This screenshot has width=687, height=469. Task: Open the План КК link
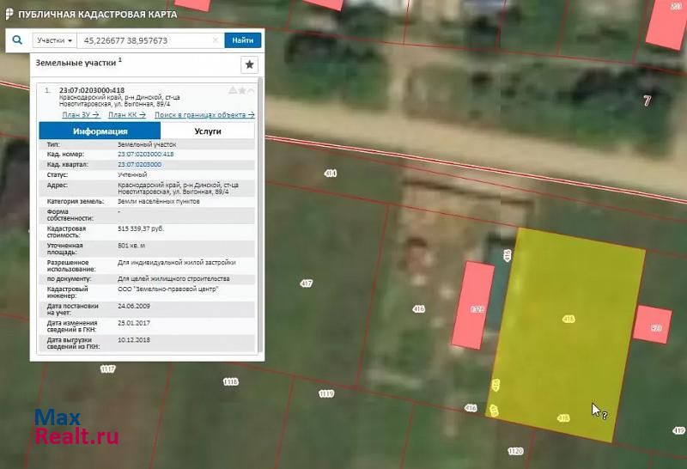pos(126,114)
